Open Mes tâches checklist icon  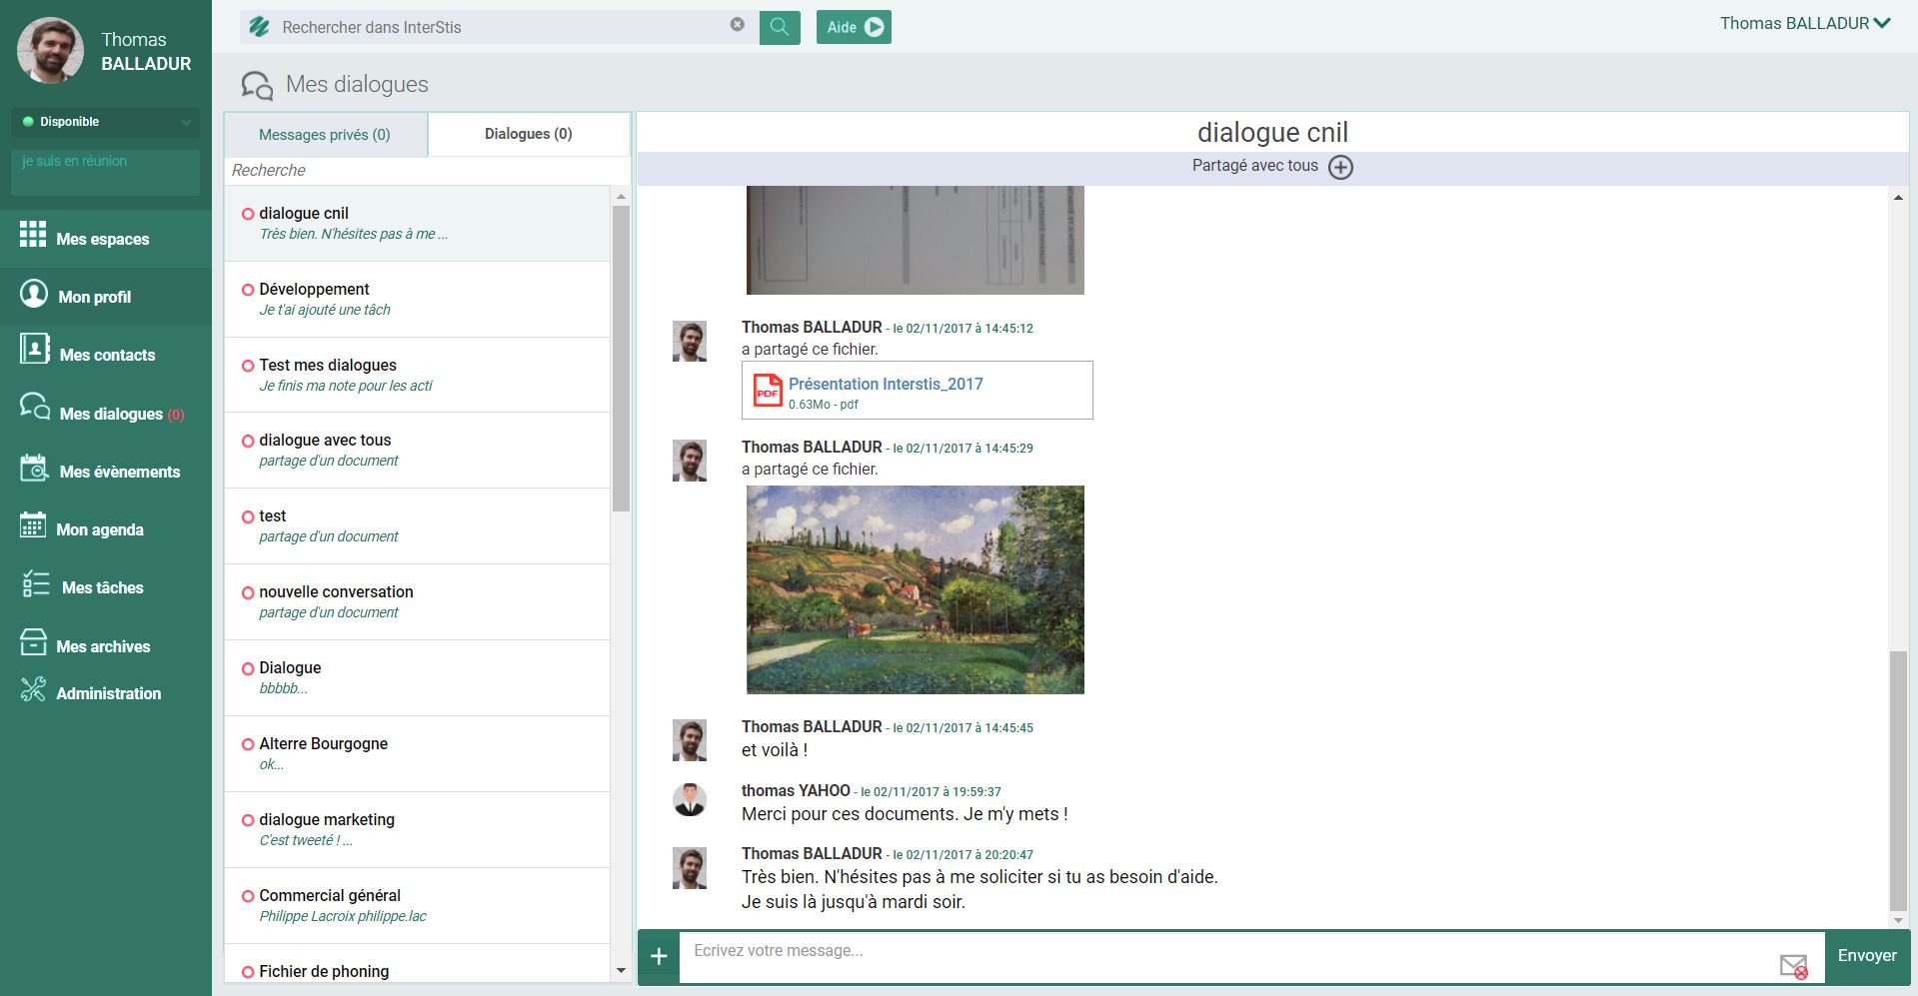36,583
